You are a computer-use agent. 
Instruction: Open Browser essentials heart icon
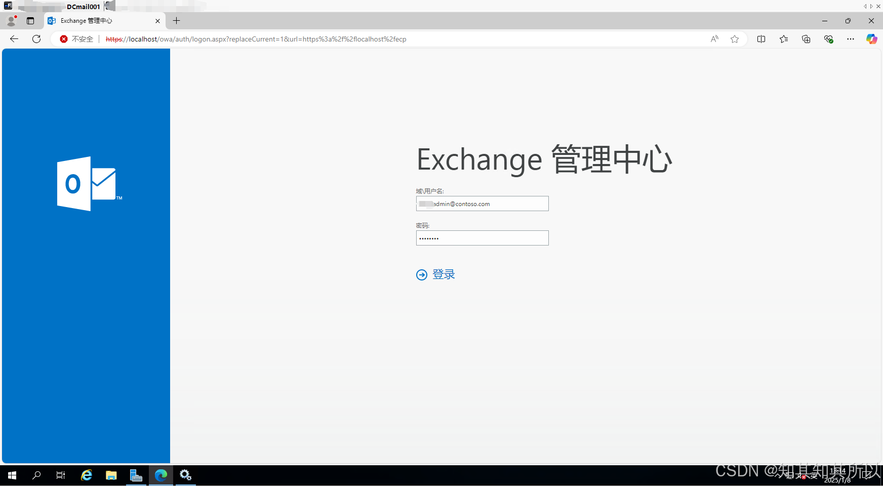coord(828,39)
